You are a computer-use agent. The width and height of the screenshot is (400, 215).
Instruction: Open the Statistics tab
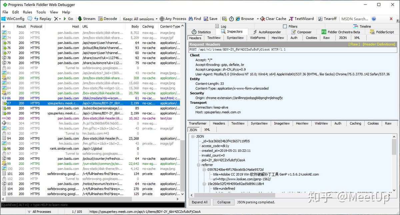(201, 32)
